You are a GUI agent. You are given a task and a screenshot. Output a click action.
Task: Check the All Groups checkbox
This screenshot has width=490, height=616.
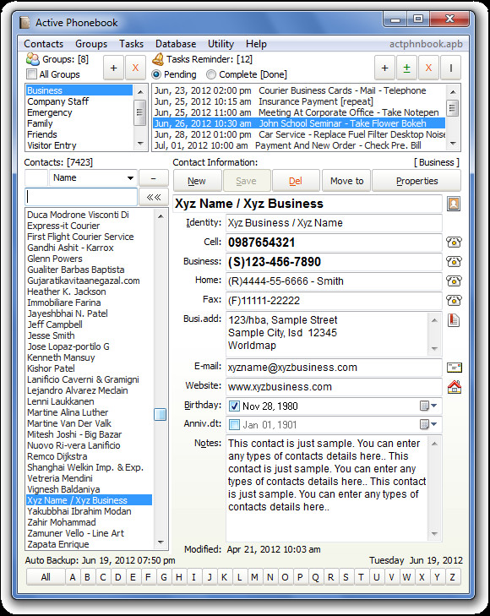coord(31,74)
